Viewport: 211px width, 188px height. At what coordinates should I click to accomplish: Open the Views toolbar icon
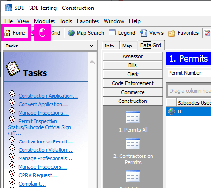click(143, 33)
